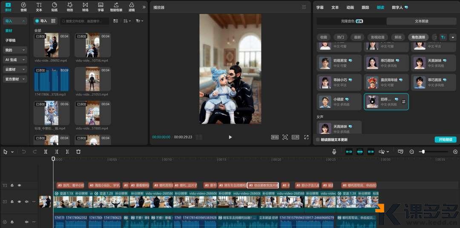Viewport: 460px width, 228px height.
Task: Open the 比例 aspect ratio button
Action: 295,137
